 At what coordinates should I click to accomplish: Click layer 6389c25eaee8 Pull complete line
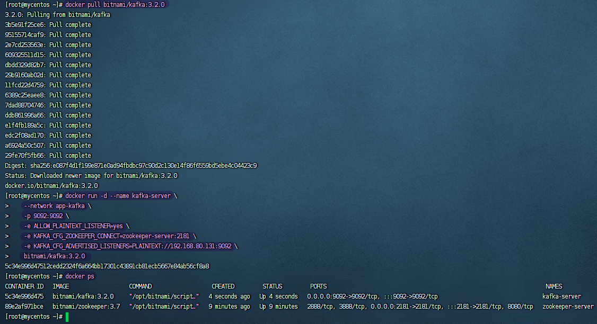pos(48,95)
